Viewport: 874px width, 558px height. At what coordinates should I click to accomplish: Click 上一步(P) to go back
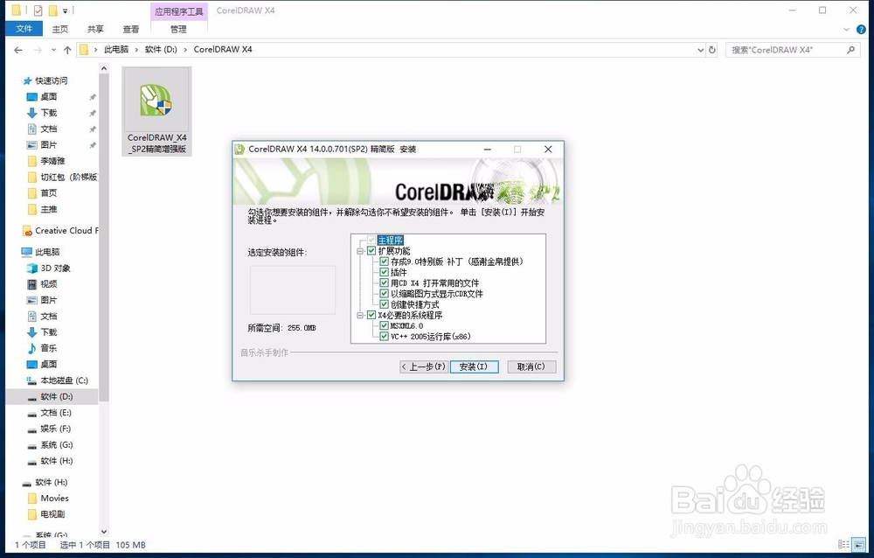(x=424, y=366)
